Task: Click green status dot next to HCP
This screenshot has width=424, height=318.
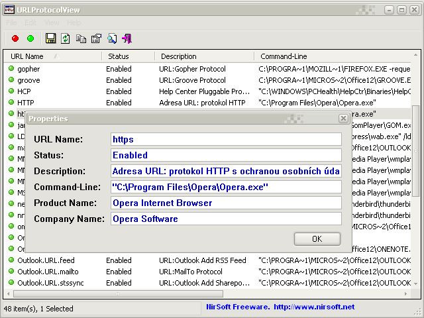Action: [x=11, y=91]
